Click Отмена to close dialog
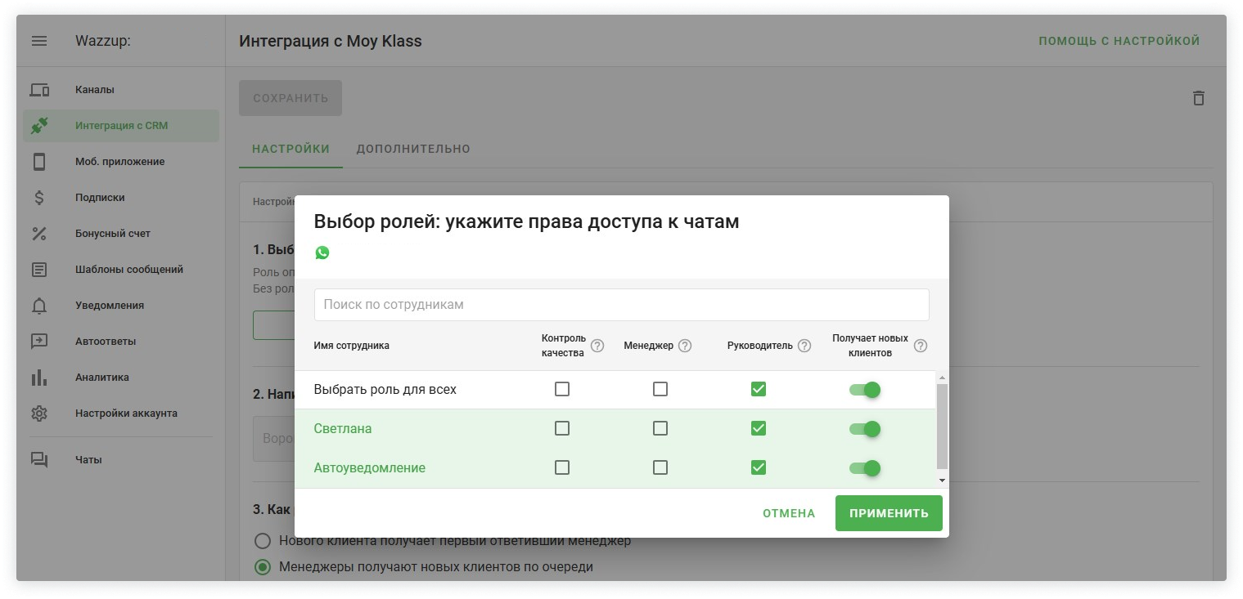1243x599 pixels. [x=789, y=513]
